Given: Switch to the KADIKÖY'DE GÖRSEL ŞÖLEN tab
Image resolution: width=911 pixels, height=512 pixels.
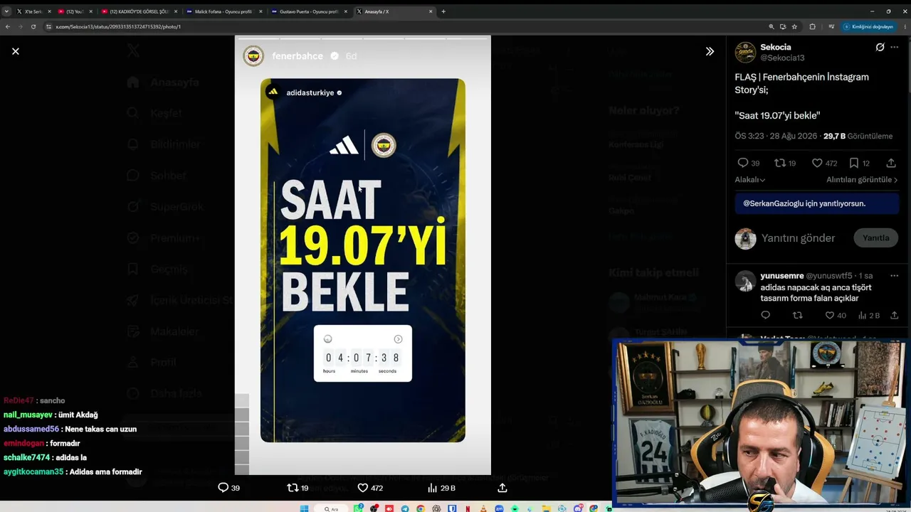Looking at the screenshot, I should tap(139, 11).
